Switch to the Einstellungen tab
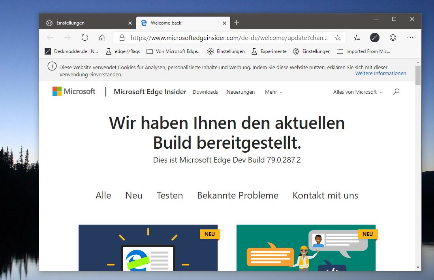 tap(88, 23)
